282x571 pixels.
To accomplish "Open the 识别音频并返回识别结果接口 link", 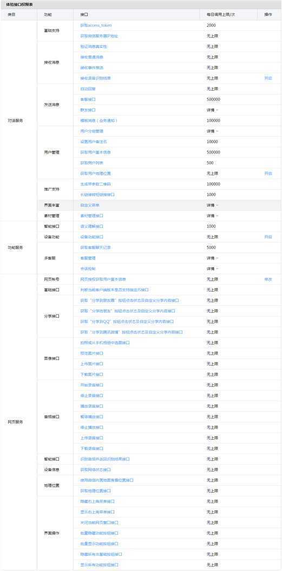I will [105, 459].
